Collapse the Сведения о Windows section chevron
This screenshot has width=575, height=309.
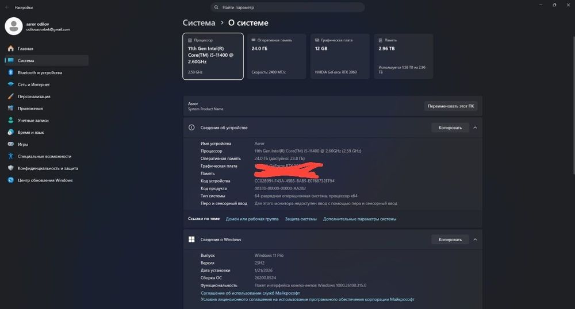point(476,240)
